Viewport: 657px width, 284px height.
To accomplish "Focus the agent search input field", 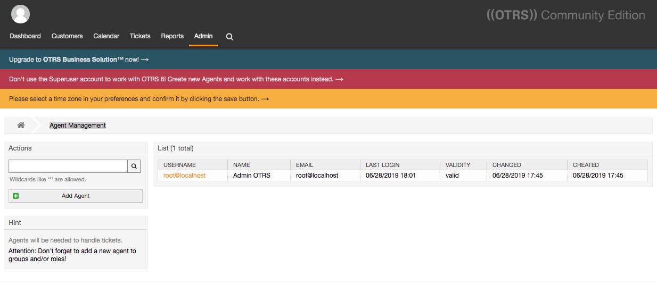I will click(x=68, y=166).
